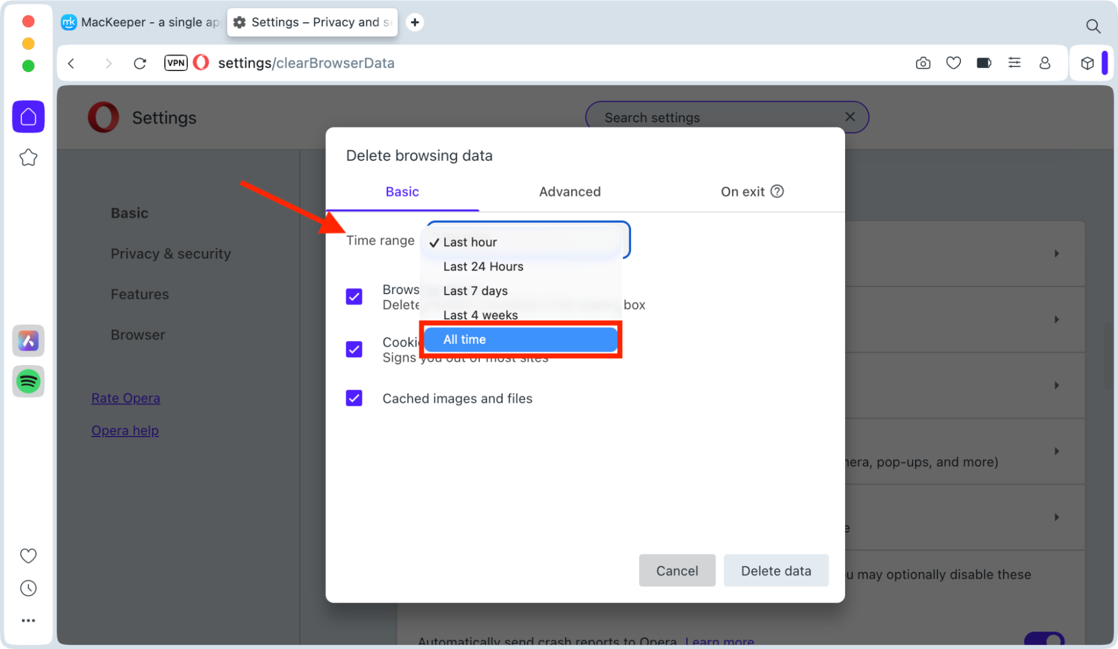Viewport: 1118px width, 649px height.
Task: Select All time in the time range dropdown
Action: pos(520,339)
